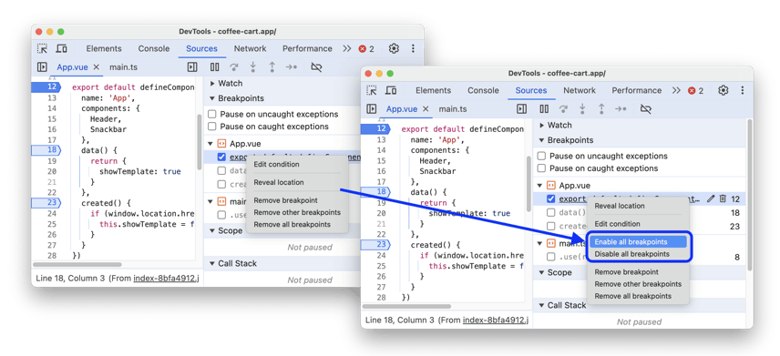The height and width of the screenshot is (356, 780).
Task: Uncheck export default breakpoint in right window
Action: point(551,198)
